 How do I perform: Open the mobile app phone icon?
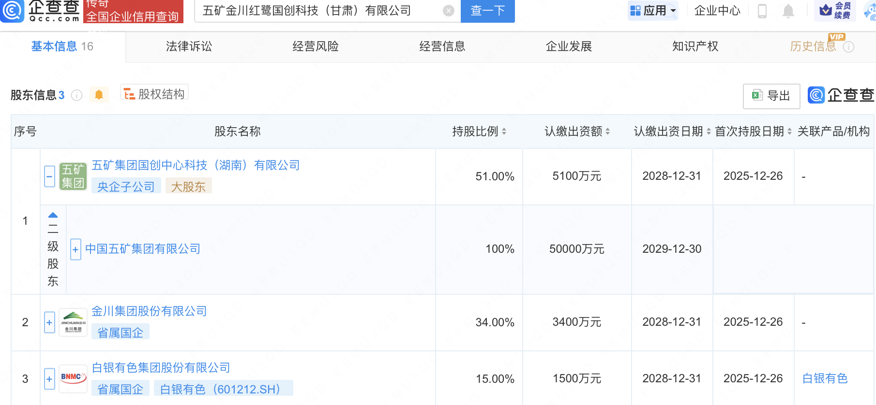click(x=762, y=11)
